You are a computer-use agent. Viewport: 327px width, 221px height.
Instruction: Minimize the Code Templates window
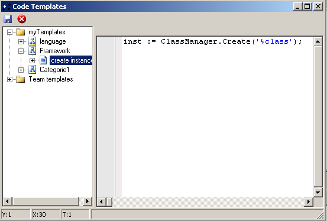tap(297, 6)
